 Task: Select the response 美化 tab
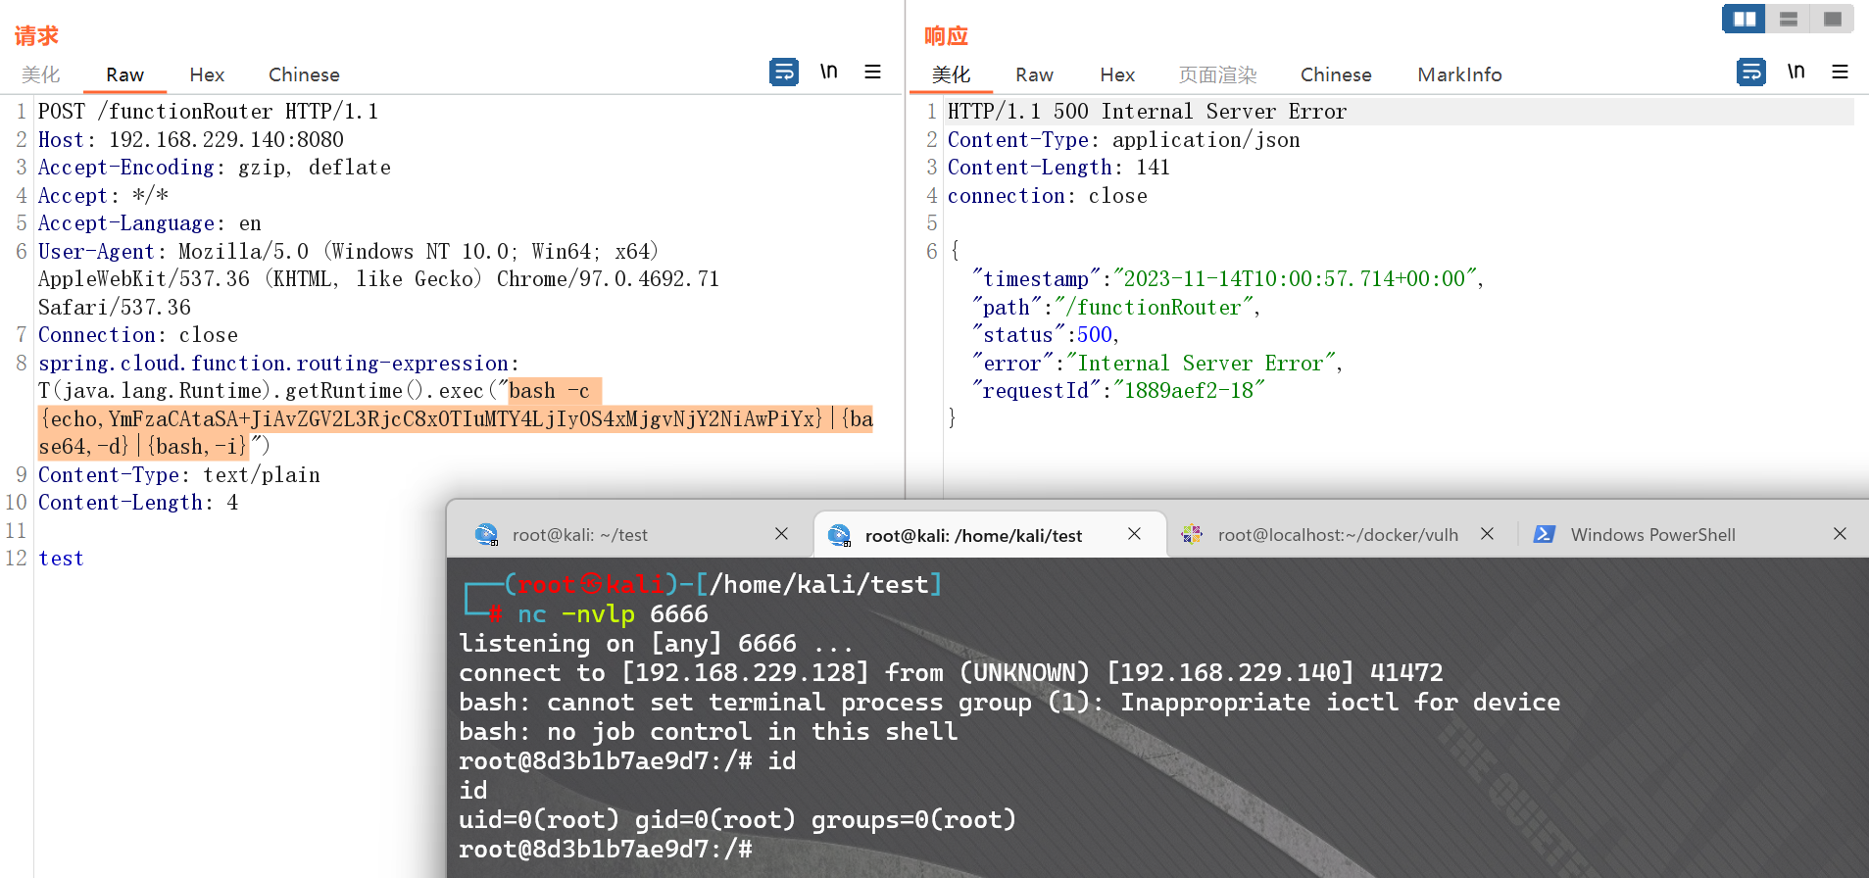pyautogui.click(x=951, y=74)
